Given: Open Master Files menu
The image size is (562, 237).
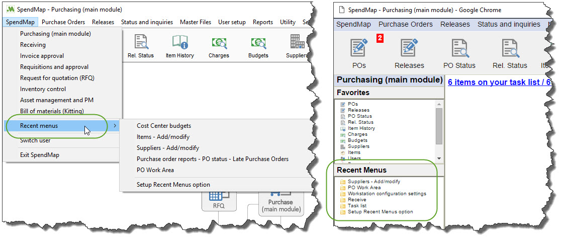Looking at the screenshot, I should (x=196, y=22).
